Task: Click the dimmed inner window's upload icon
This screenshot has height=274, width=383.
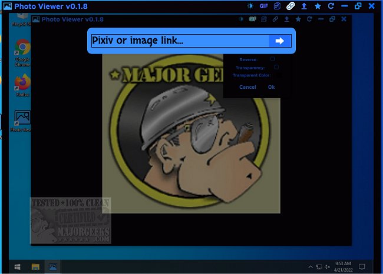Action: (x=287, y=19)
